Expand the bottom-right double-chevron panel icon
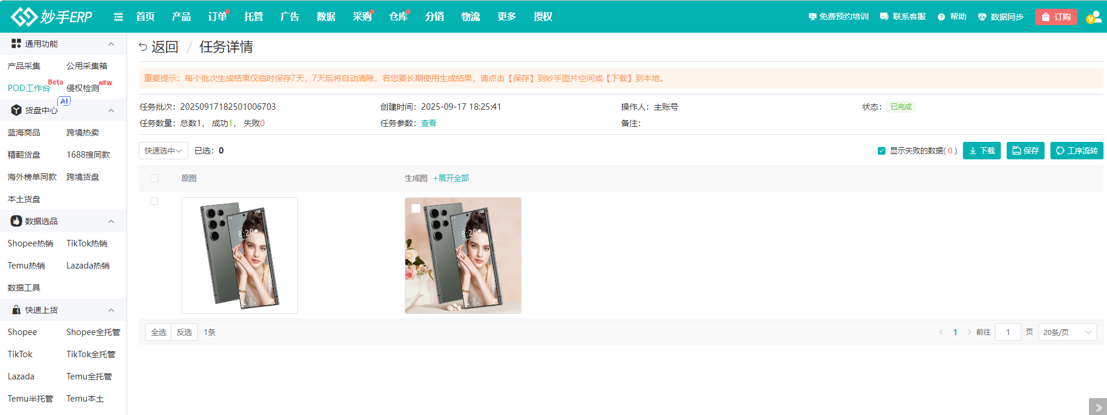The height and width of the screenshot is (415, 1107). (1098, 407)
